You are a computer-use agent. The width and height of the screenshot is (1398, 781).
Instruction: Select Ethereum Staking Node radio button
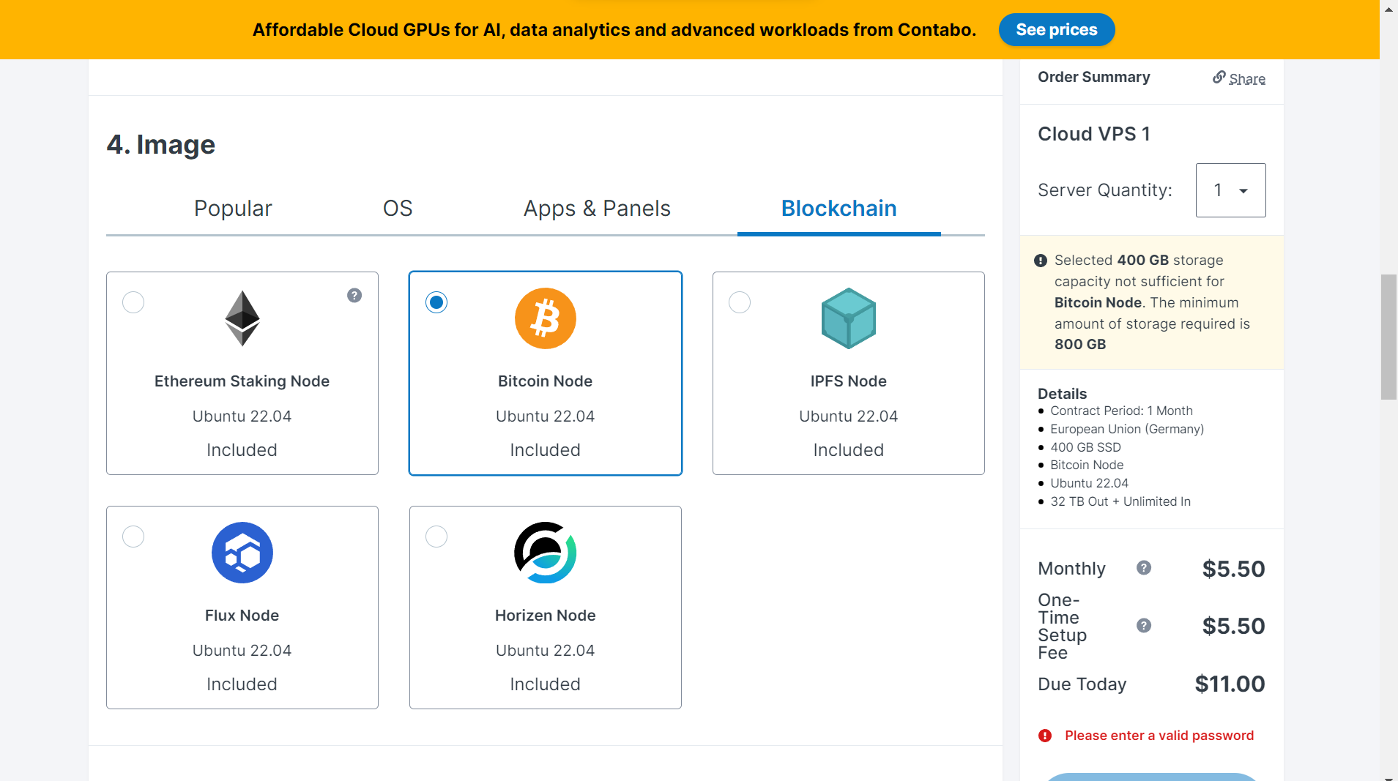tap(133, 302)
